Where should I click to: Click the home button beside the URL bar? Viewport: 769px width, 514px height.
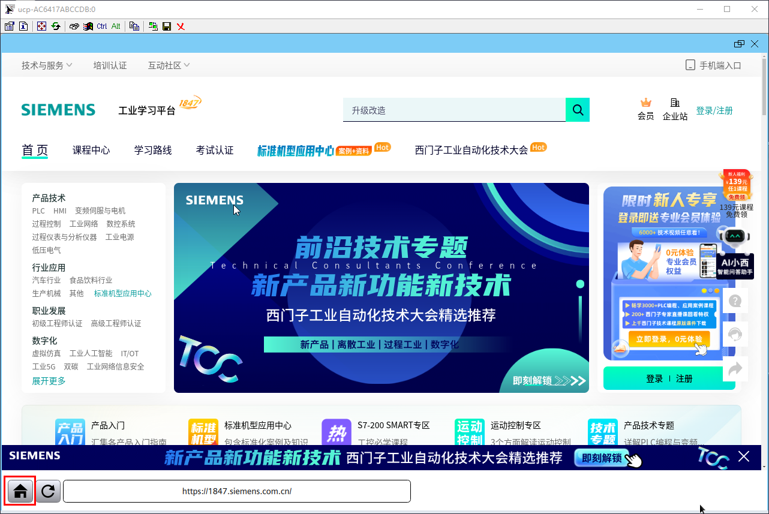20,491
